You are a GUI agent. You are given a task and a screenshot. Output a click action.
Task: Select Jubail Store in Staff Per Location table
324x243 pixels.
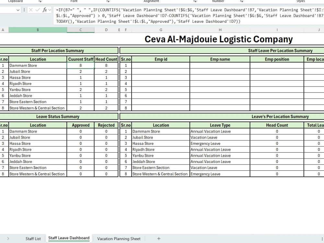tap(38, 72)
